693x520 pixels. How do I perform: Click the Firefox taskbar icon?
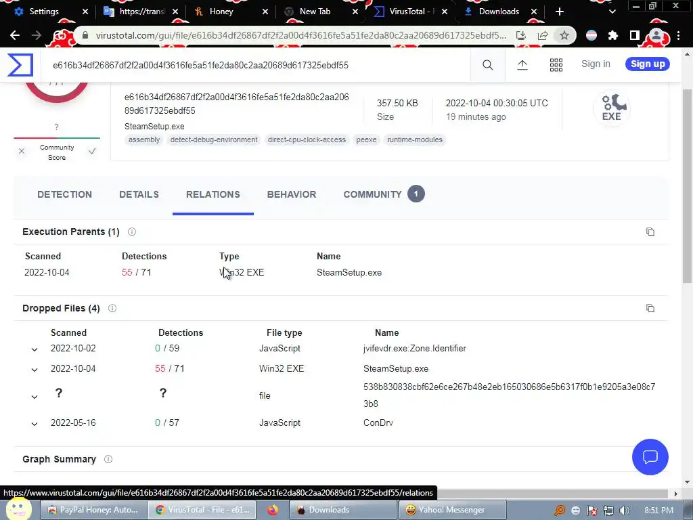coord(273,510)
